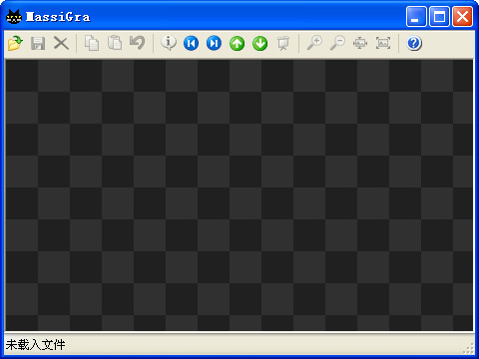
Task: Click the save floppy disk icon
Action: [x=38, y=43]
